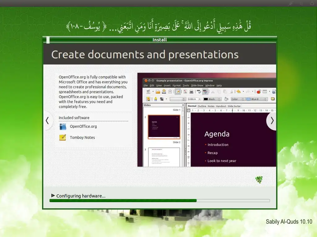
Task: Click the Arrow Style icon
Action: click(162, 99)
